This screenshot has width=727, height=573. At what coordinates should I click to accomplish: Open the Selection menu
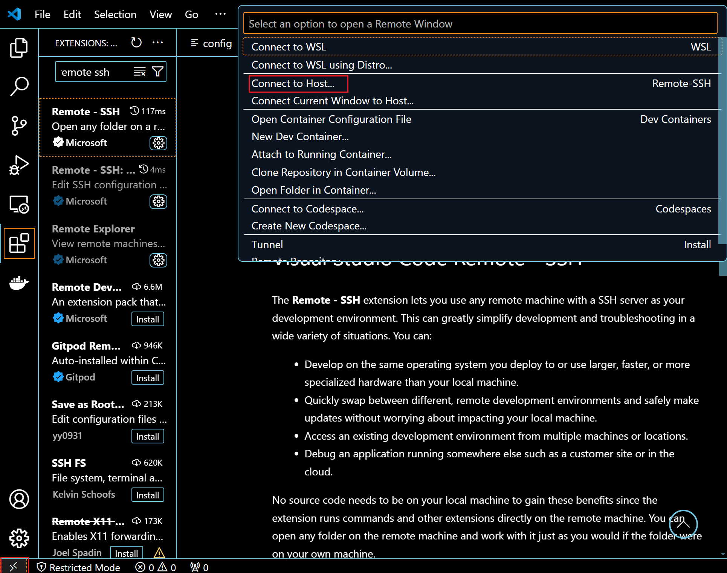(115, 14)
